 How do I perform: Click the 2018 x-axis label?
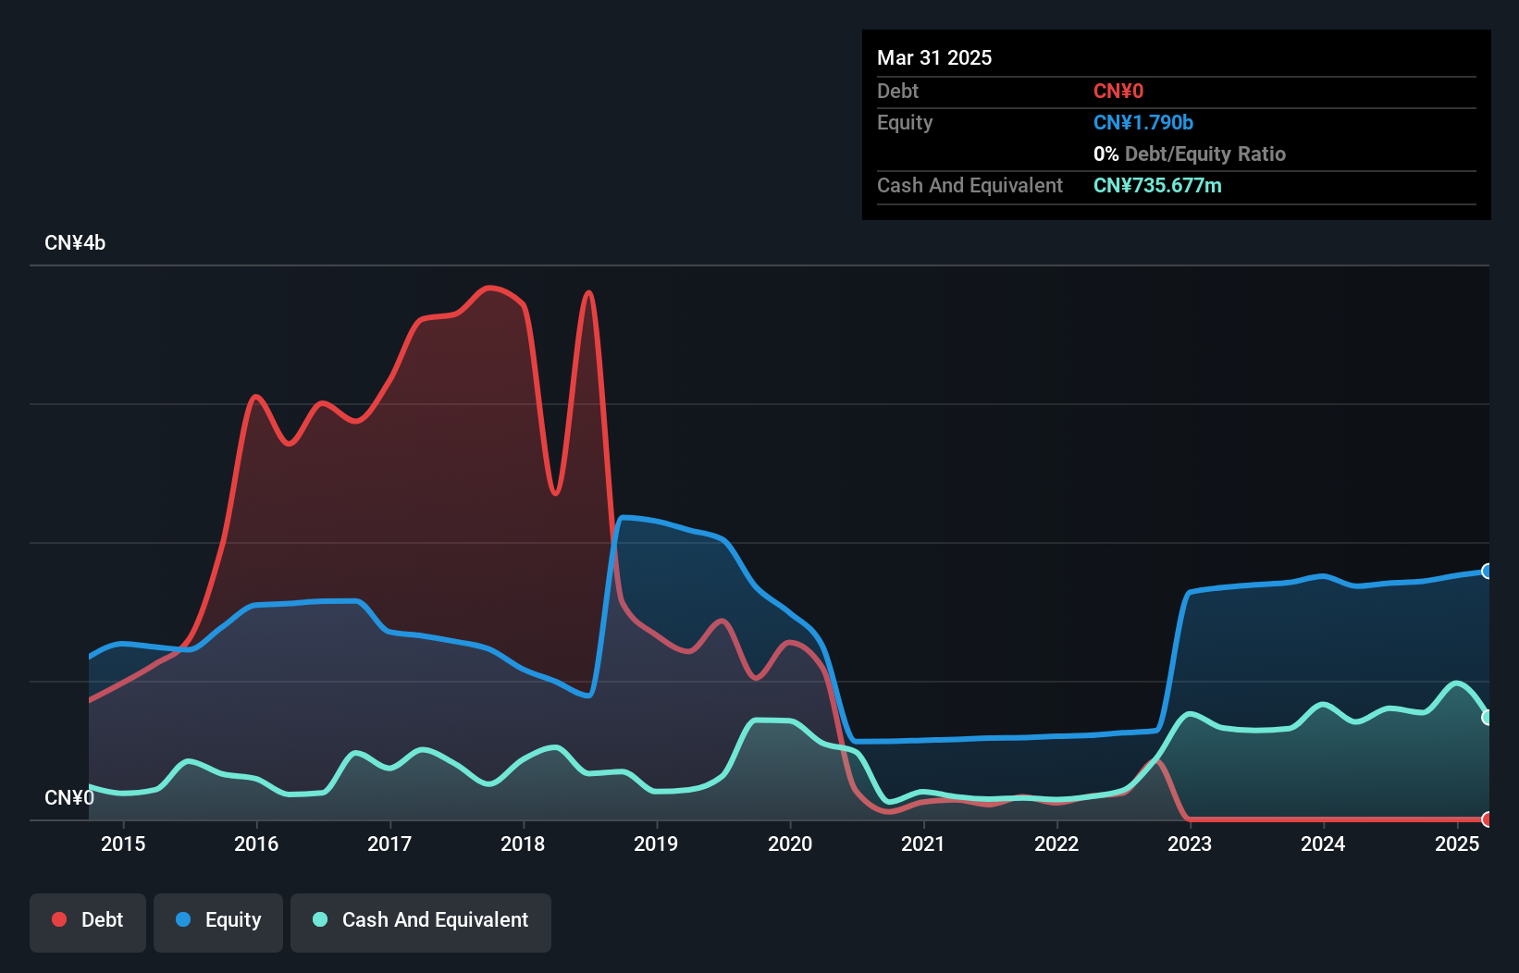[523, 844]
